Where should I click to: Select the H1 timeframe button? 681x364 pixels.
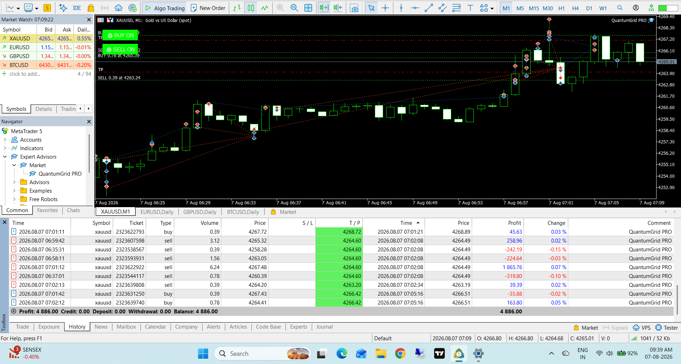(561, 8)
